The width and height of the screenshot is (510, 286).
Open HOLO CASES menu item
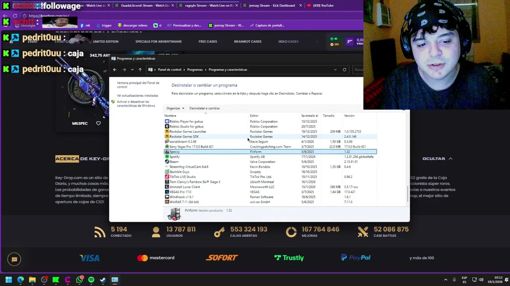(288, 41)
